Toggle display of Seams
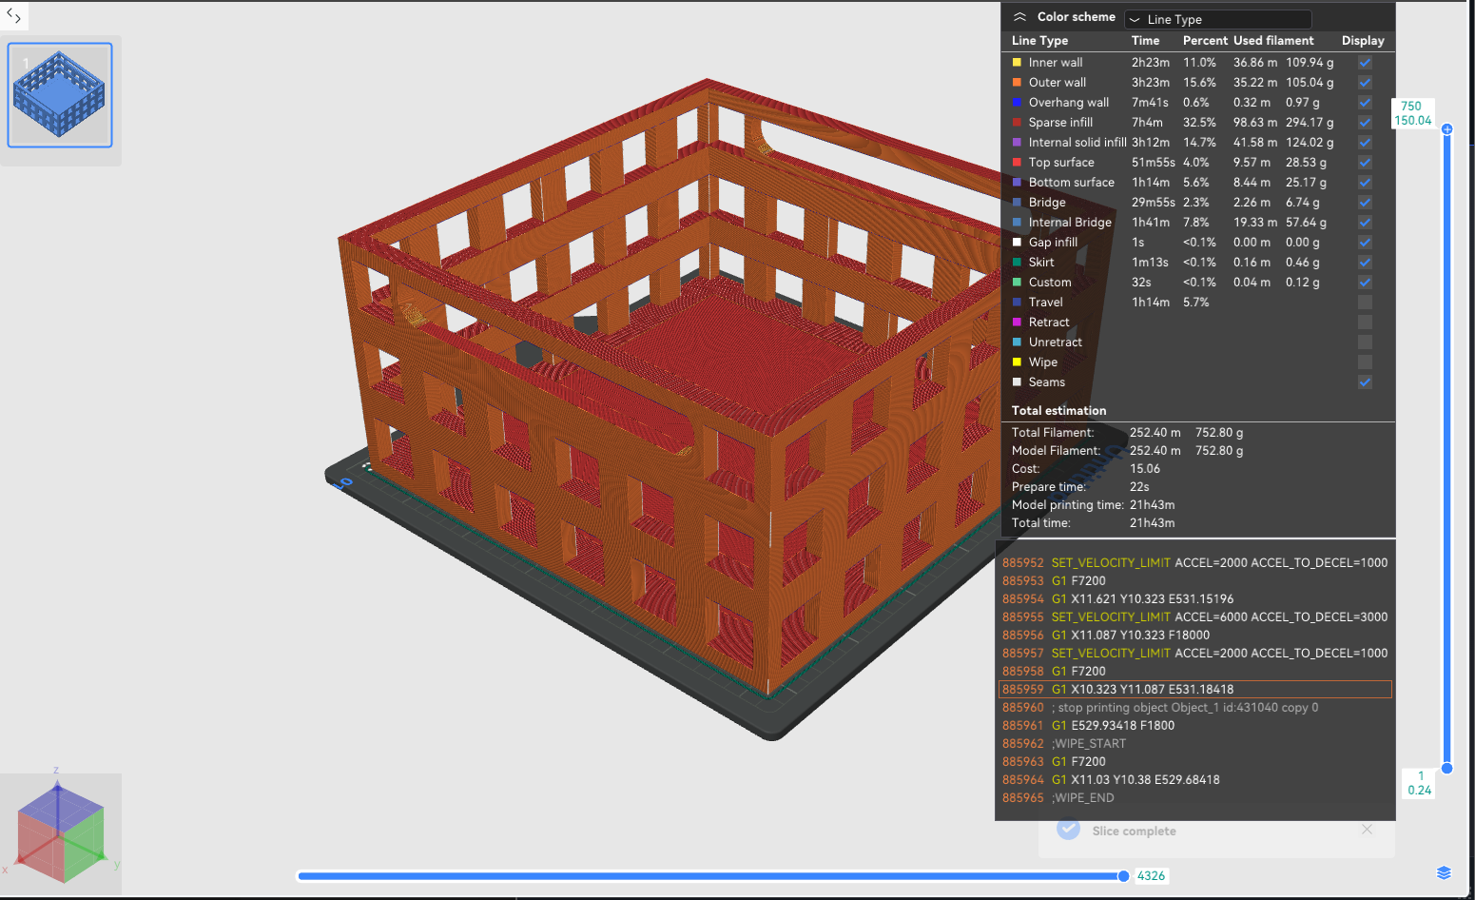Image resolution: width=1475 pixels, height=900 pixels. (x=1365, y=382)
